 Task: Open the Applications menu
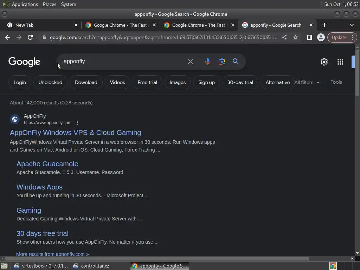pos(25,4)
